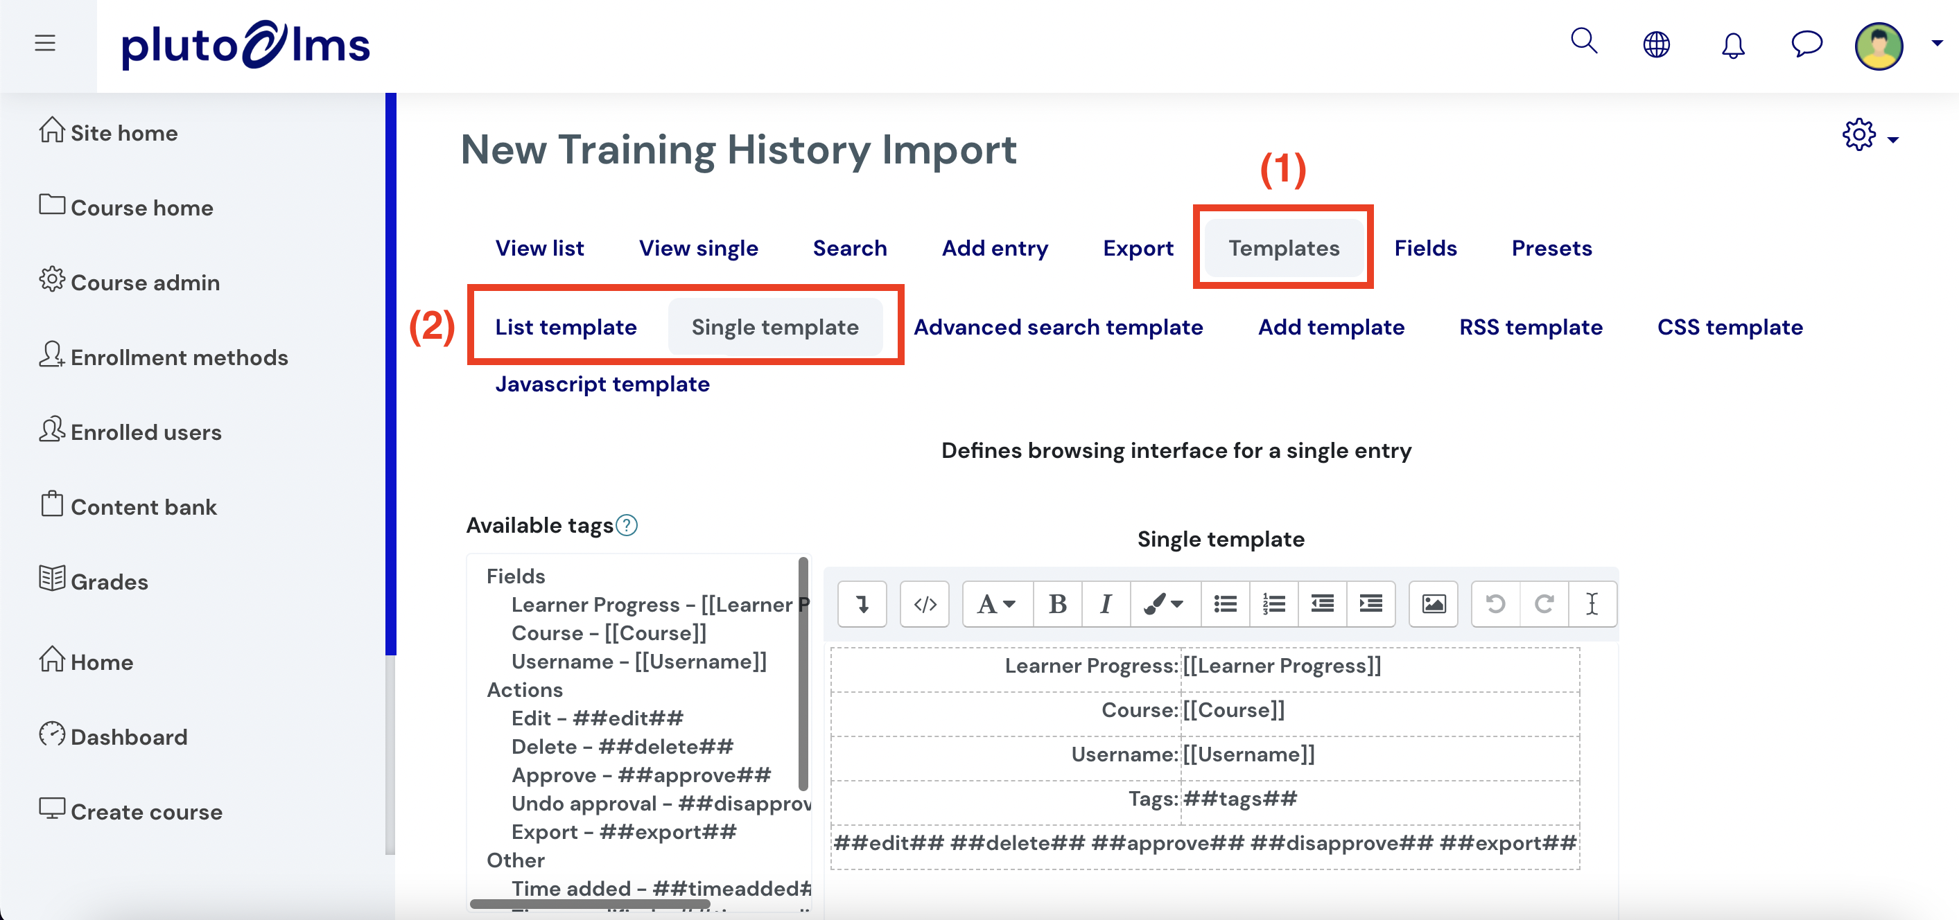Select Approve – ##approve## tag
The height and width of the screenshot is (920, 1959).
[x=641, y=775]
